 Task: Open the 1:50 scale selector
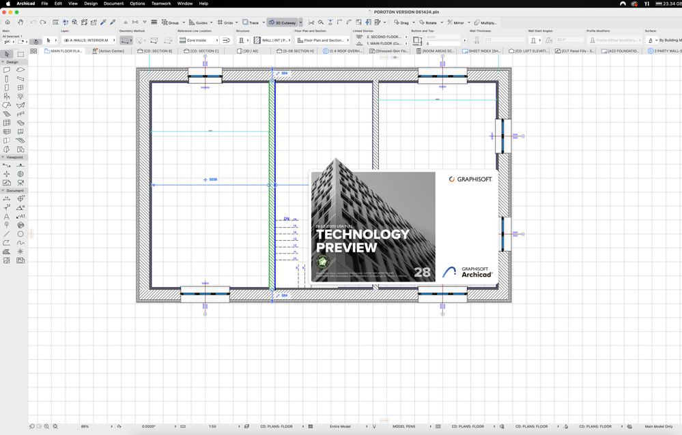pos(212,426)
